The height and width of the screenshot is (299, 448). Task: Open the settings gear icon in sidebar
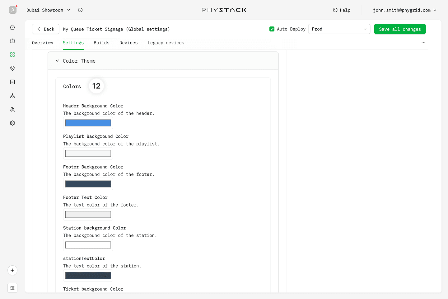12,123
